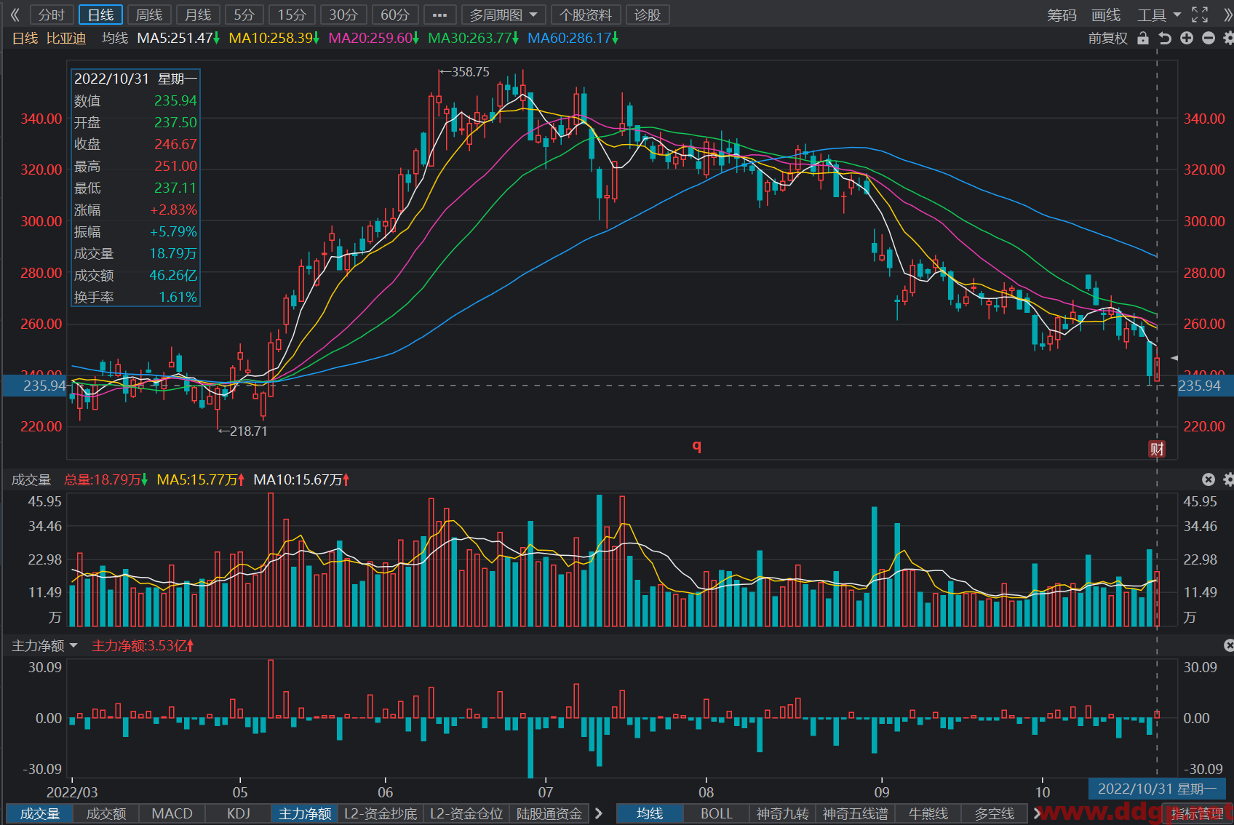Open the 工具 tools dropdown
1234x825 pixels.
[x=1159, y=15]
